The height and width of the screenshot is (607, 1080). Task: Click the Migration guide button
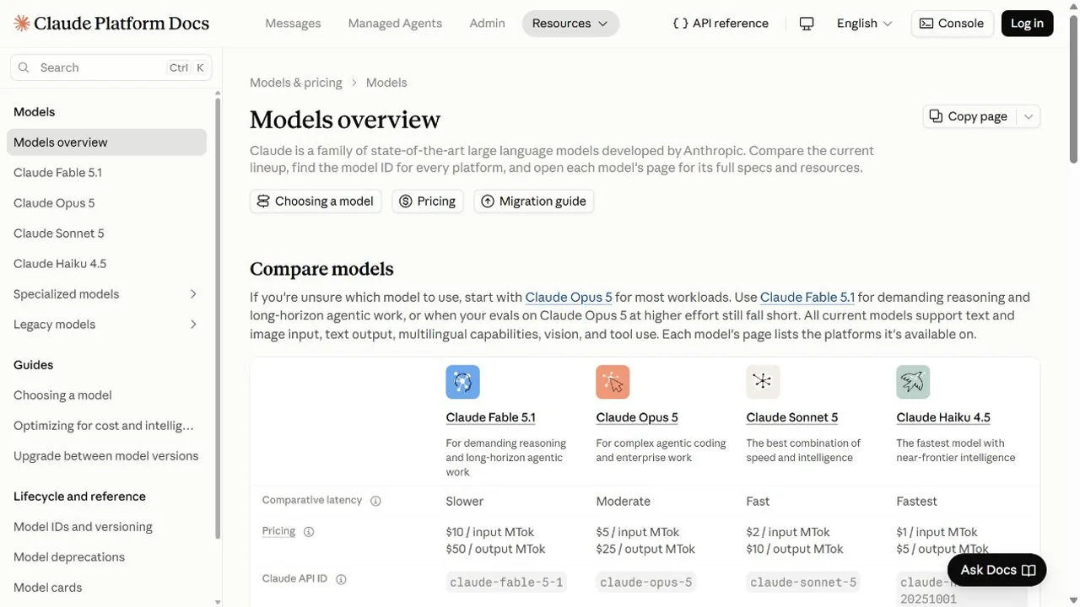pos(534,201)
